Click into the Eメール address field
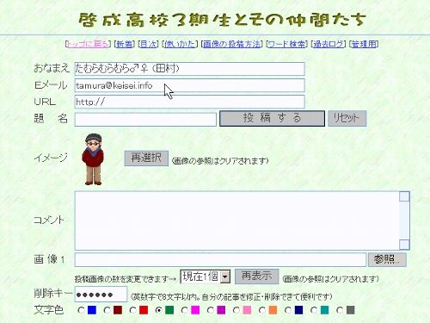Viewport: 430px width, 323px height. click(189, 85)
